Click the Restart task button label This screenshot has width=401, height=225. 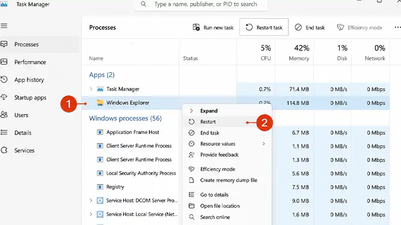tap(269, 27)
